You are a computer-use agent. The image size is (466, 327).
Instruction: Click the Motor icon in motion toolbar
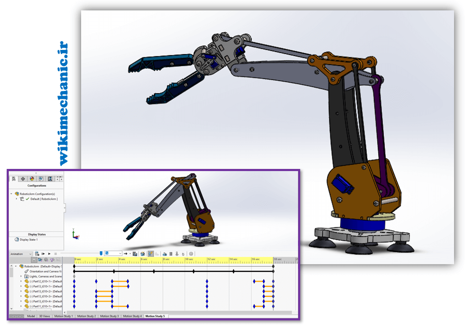[x=165, y=254]
